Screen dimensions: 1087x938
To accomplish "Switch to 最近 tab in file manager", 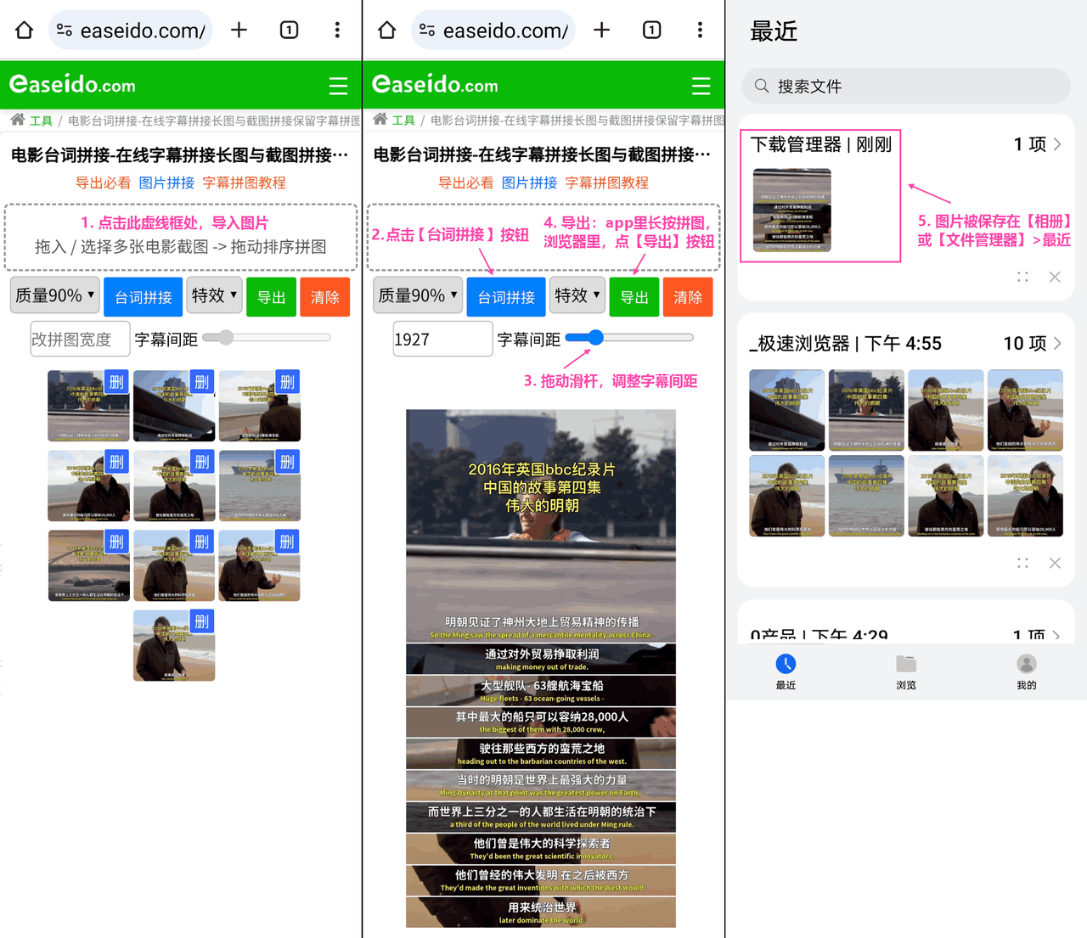I will click(786, 671).
